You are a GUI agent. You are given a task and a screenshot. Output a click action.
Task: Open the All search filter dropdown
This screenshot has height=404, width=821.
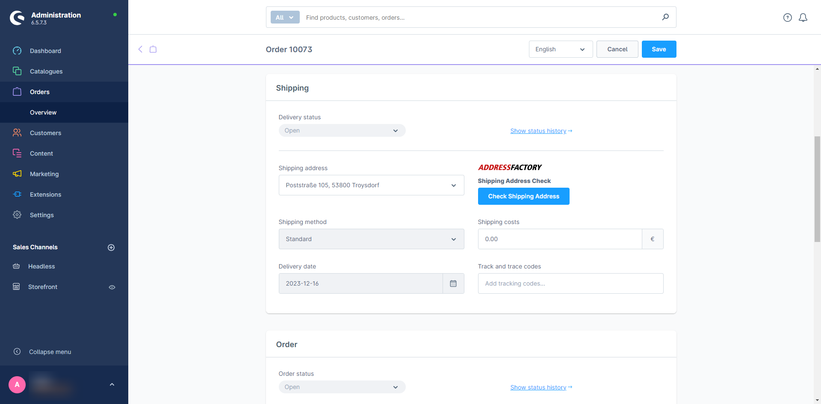pos(285,18)
